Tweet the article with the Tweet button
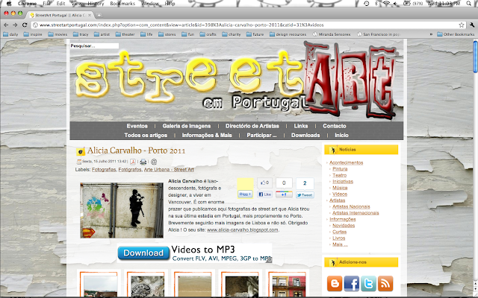 (305, 195)
